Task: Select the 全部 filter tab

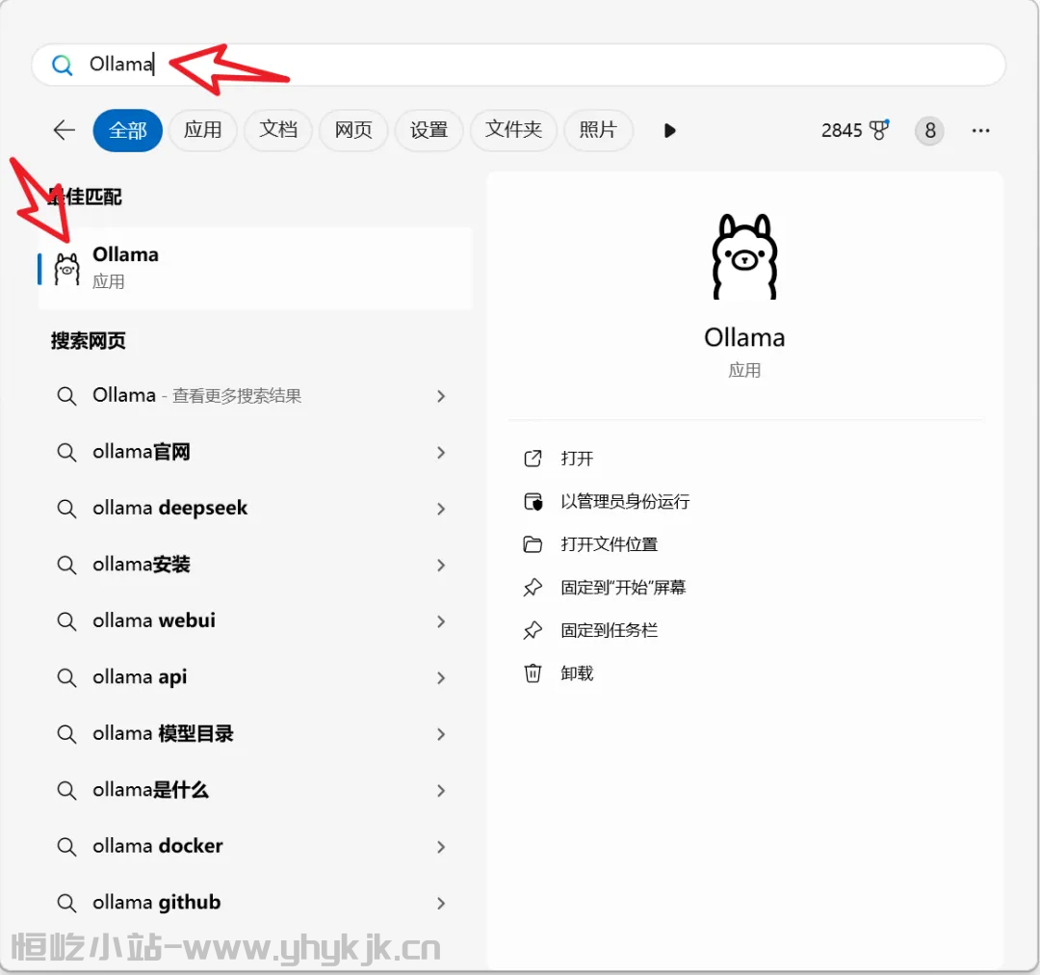Action: point(128,130)
